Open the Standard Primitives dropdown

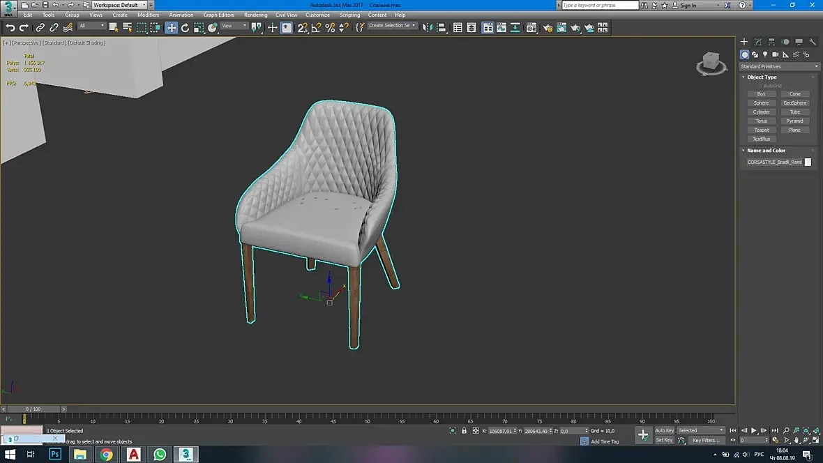779,67
